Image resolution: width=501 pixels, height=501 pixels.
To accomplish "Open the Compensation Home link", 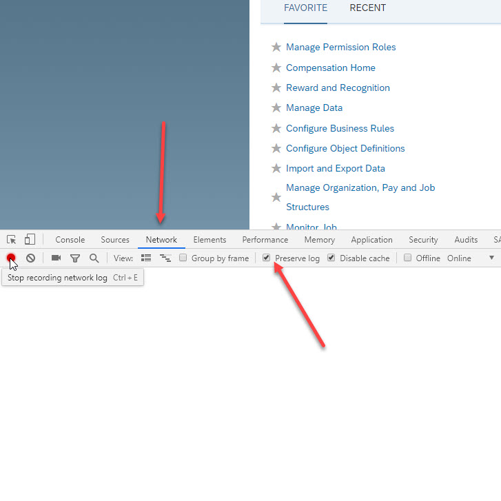I will tap(331, 68).
